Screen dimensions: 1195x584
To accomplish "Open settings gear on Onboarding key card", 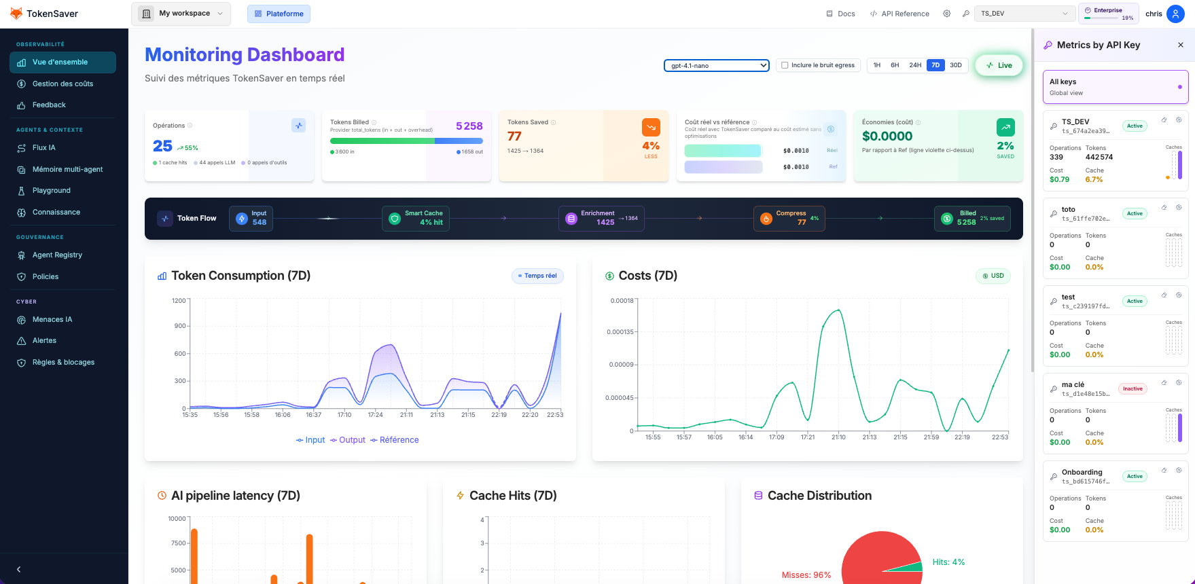I will tap(1179, 470).
